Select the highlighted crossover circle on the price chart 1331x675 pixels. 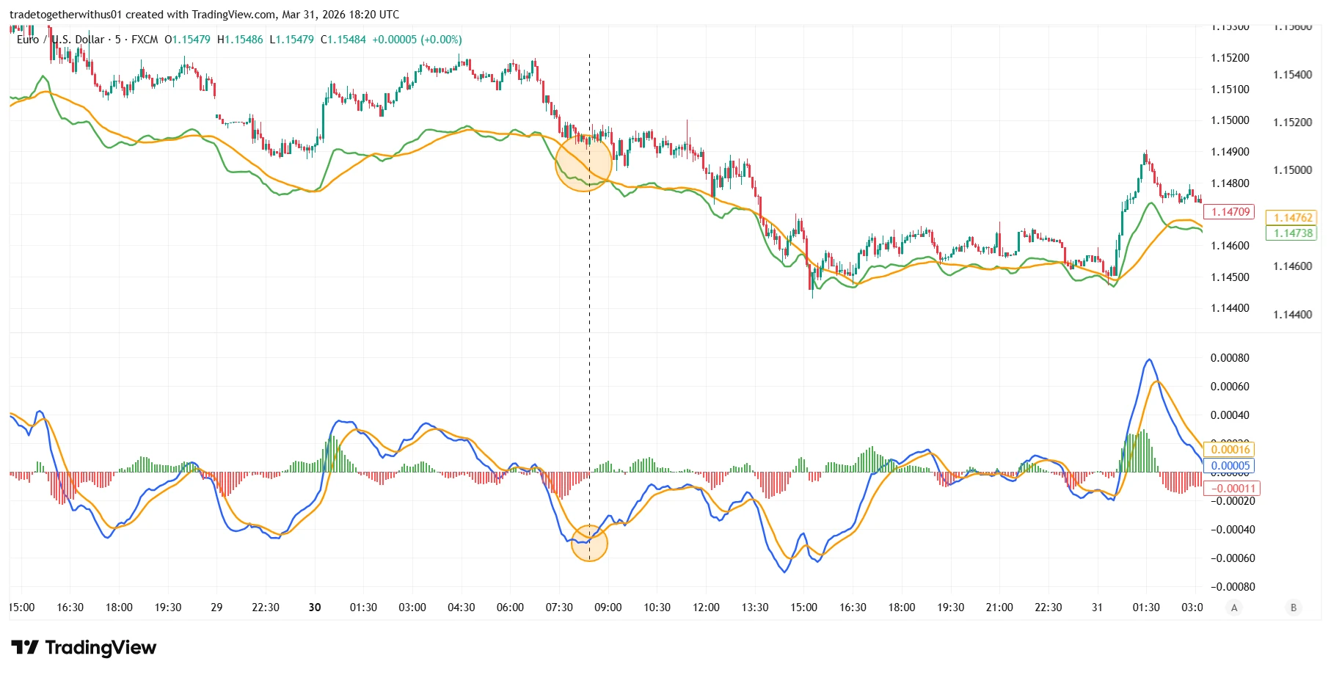coord(585,164)
